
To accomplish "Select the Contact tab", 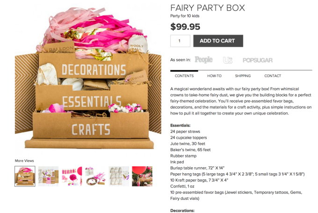I will [x=273, y=76].
